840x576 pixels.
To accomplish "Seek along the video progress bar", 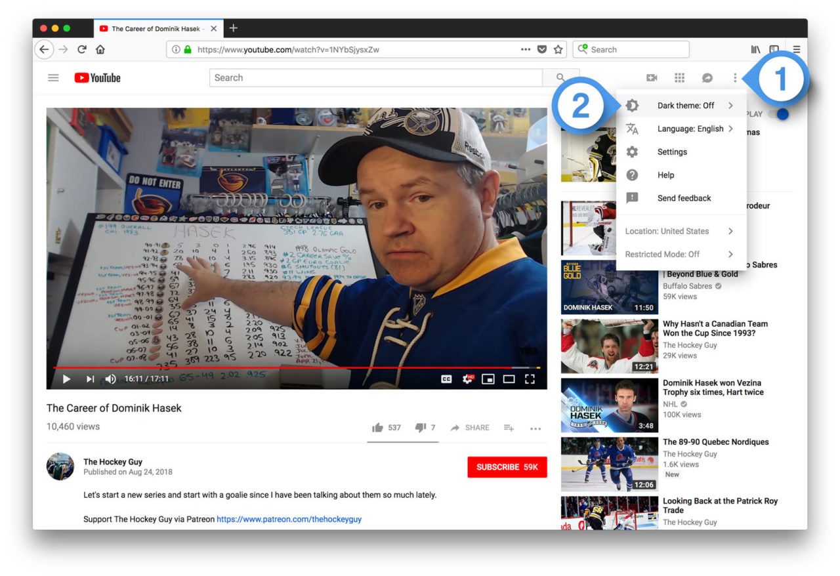I will [x=296, y=367].
